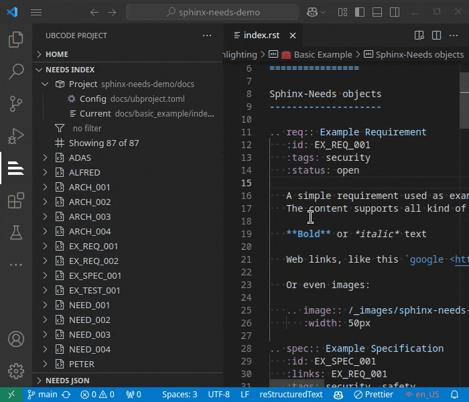The image size is (469, 402).
Task: Synchronize changes icon in status bar
Action: point(66,395)
